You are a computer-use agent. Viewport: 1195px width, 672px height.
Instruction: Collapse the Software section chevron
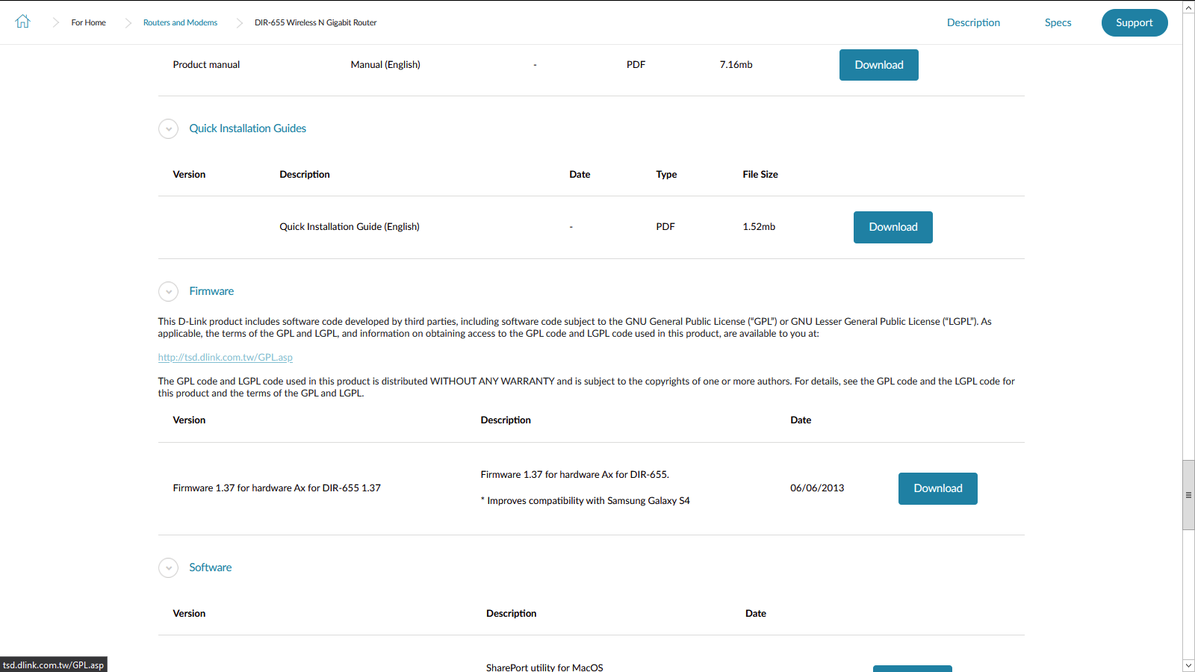pos(168,567)
